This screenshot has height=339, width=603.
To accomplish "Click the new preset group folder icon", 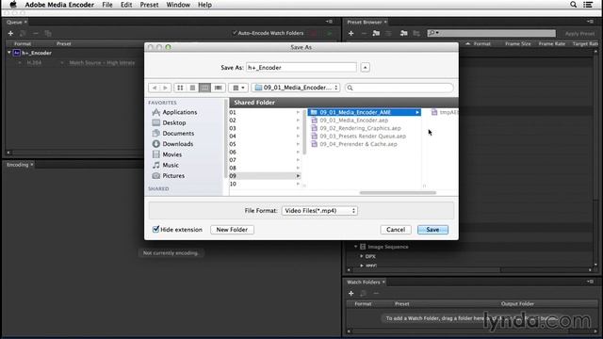I will coord(376,34).
